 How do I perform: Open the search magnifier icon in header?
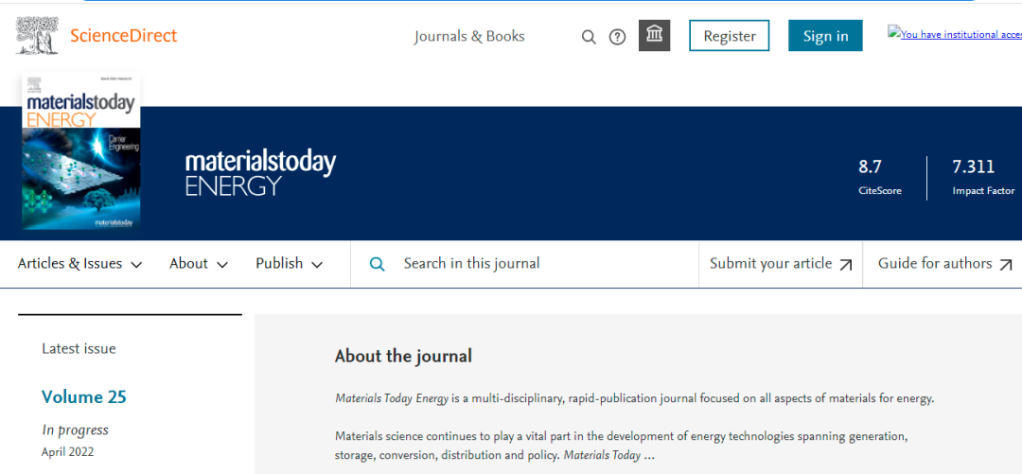tap(589, 37)
